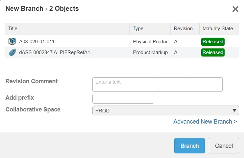Click the Branch button

click(x=189, y=146)
